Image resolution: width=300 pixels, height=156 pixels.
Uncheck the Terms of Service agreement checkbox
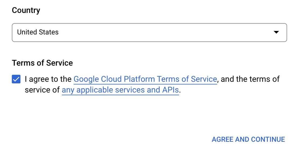click(x=16, y=79)
